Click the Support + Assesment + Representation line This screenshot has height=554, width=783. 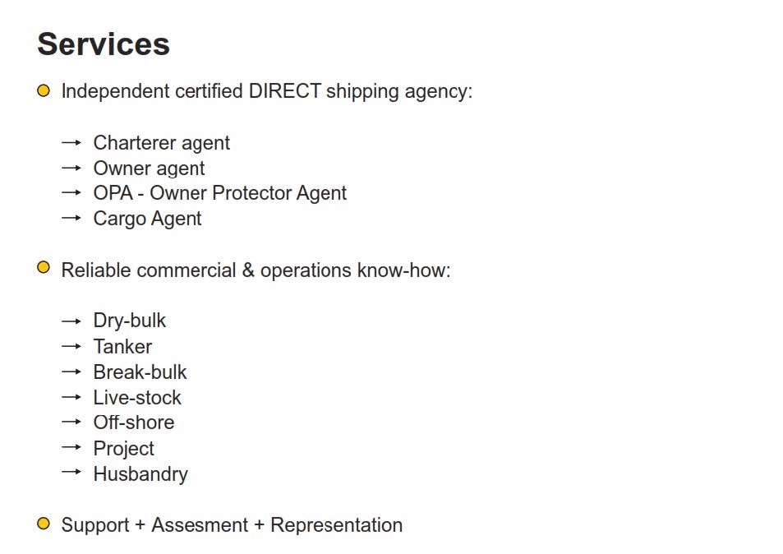tap(232, 525)
